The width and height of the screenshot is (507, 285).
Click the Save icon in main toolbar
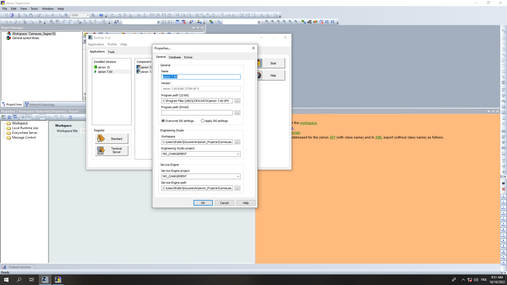[x=5, y=15]
